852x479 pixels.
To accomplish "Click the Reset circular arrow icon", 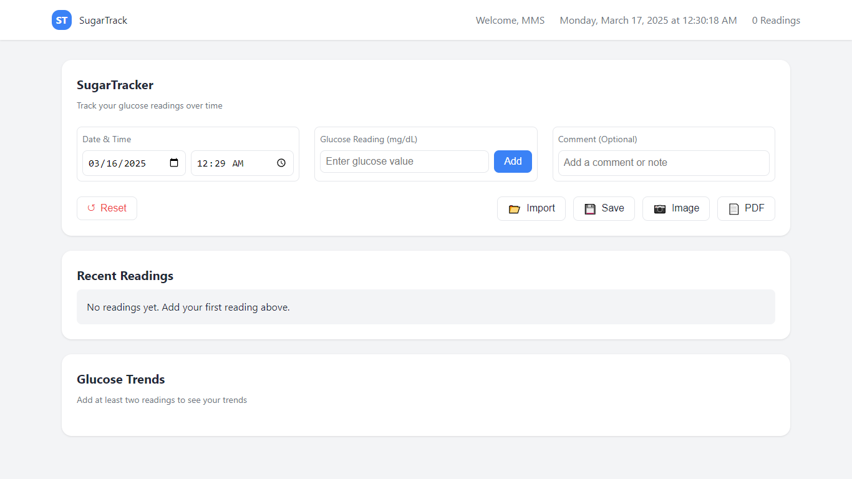I will [x=91, y=208].
